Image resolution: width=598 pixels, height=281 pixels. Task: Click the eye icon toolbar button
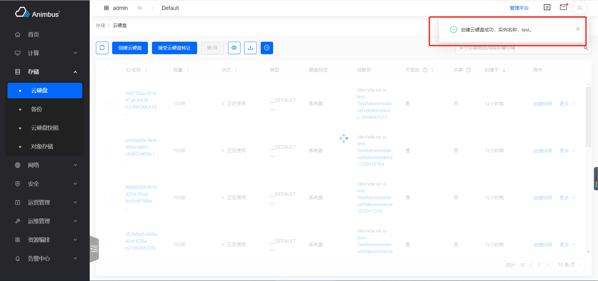[234, 48]
